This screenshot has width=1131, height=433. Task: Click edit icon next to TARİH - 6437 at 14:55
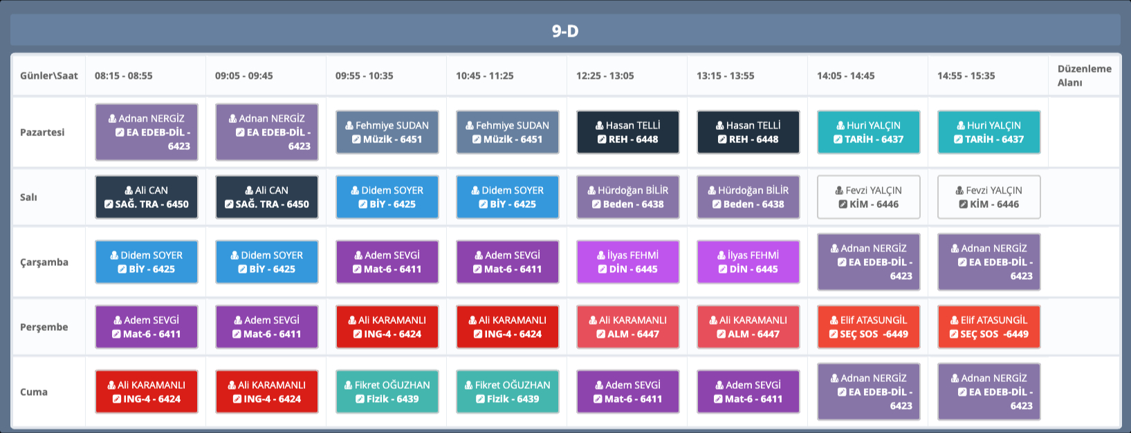pos(958,139)
